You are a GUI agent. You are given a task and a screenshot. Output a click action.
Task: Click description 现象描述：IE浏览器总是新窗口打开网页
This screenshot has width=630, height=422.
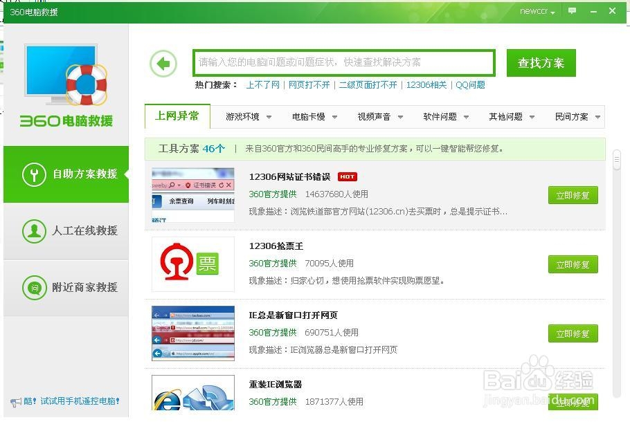(x=323, y=350)
